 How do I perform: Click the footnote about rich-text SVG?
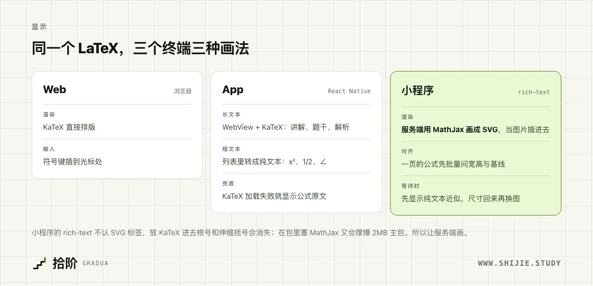tap(250, 233)
